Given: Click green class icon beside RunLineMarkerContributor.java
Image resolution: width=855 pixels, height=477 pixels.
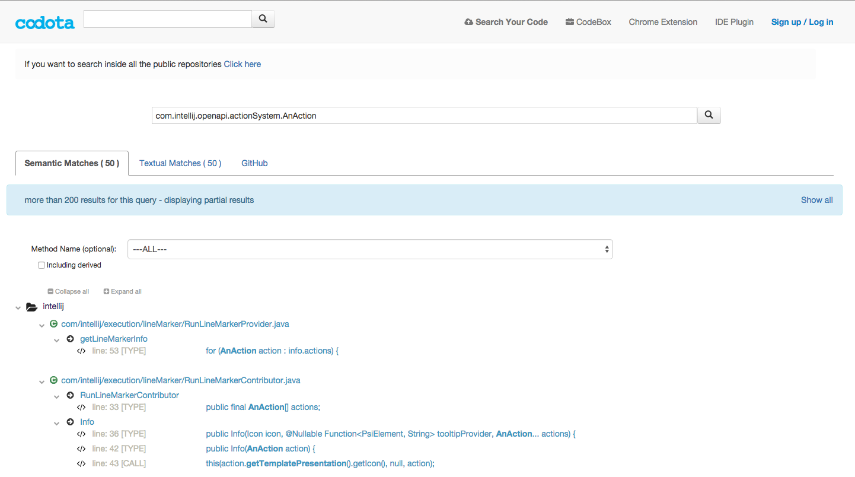Looking at the screenshot, I should [x=53, y=380].
